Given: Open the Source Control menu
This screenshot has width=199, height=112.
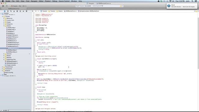Looking at the screenshot, I should pyautogui.click(x=64, y=1).
